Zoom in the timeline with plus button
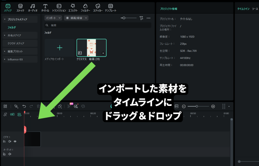The height and width of the screenshot is (166, 259). coord(213,106)
